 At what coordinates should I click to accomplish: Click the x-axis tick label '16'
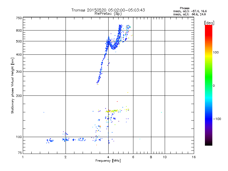194,157
